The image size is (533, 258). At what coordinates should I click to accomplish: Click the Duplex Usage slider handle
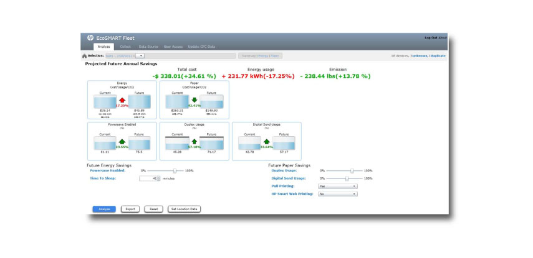click(x=352, y=170)
